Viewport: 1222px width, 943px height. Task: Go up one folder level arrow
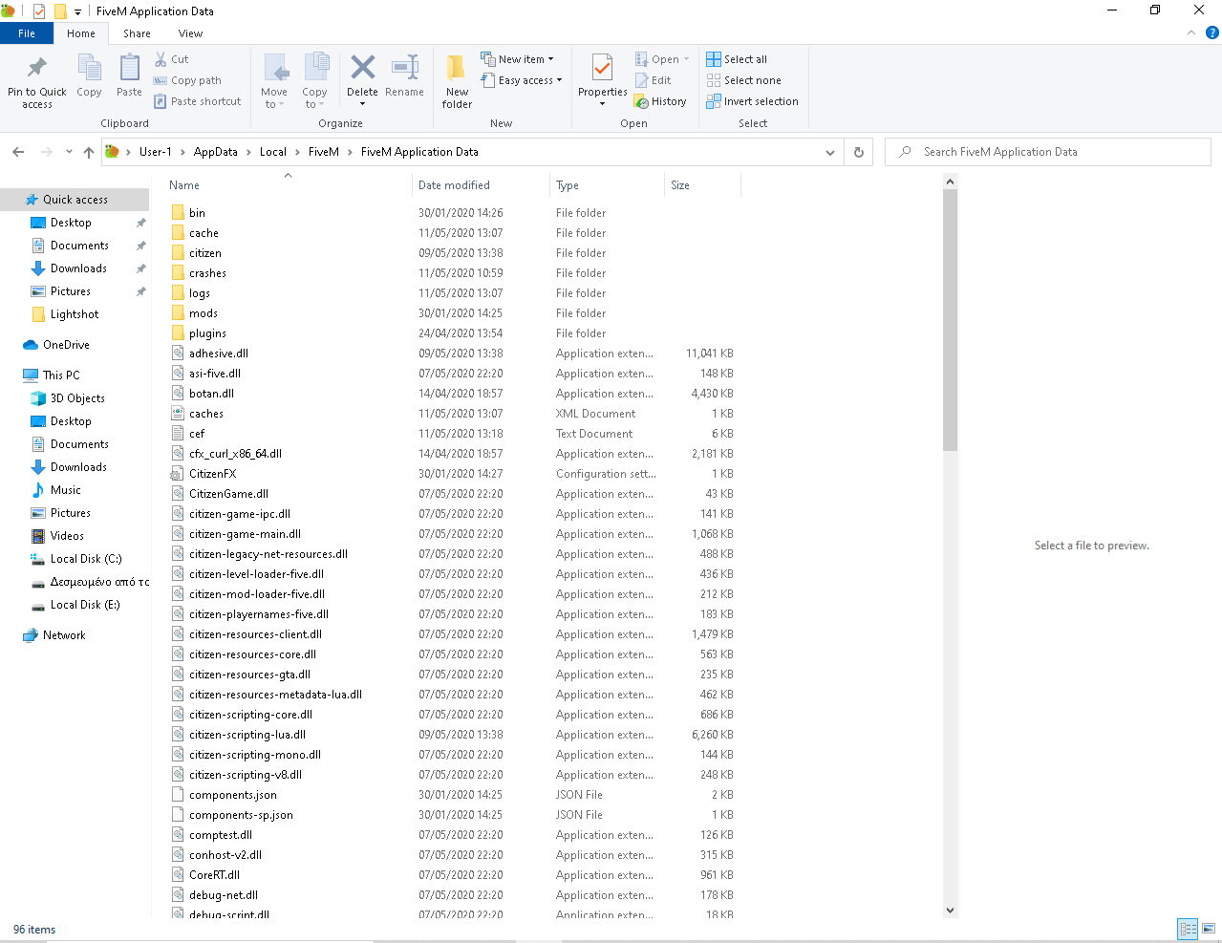tap(89, 152)
